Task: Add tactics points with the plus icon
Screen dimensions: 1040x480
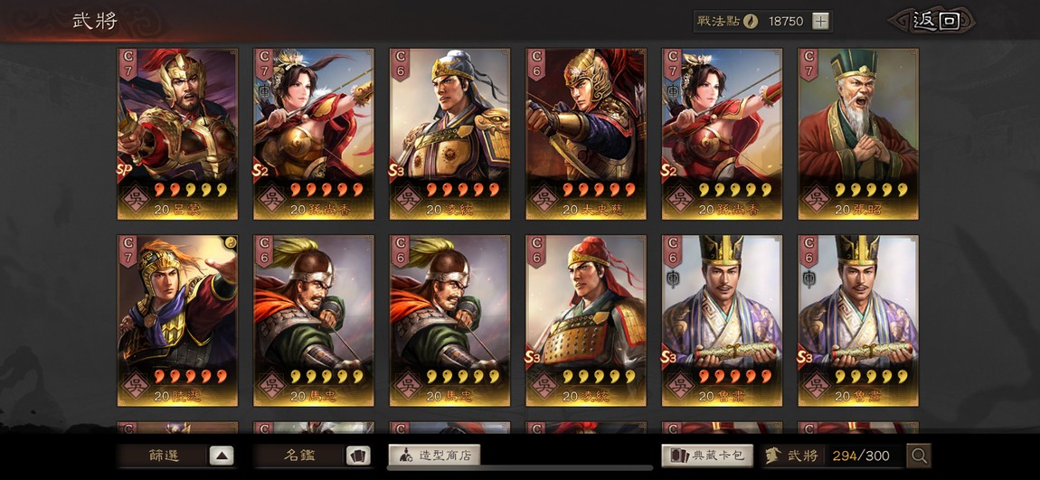Action: (x=821, y=21)
